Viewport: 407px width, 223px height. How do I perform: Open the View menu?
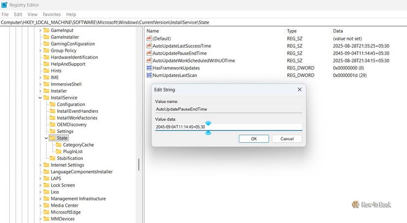(33, 14)
